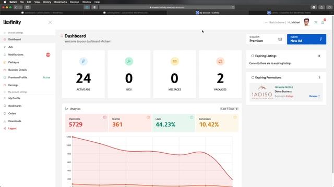Click the Safari reload icon in address bar

233,7
